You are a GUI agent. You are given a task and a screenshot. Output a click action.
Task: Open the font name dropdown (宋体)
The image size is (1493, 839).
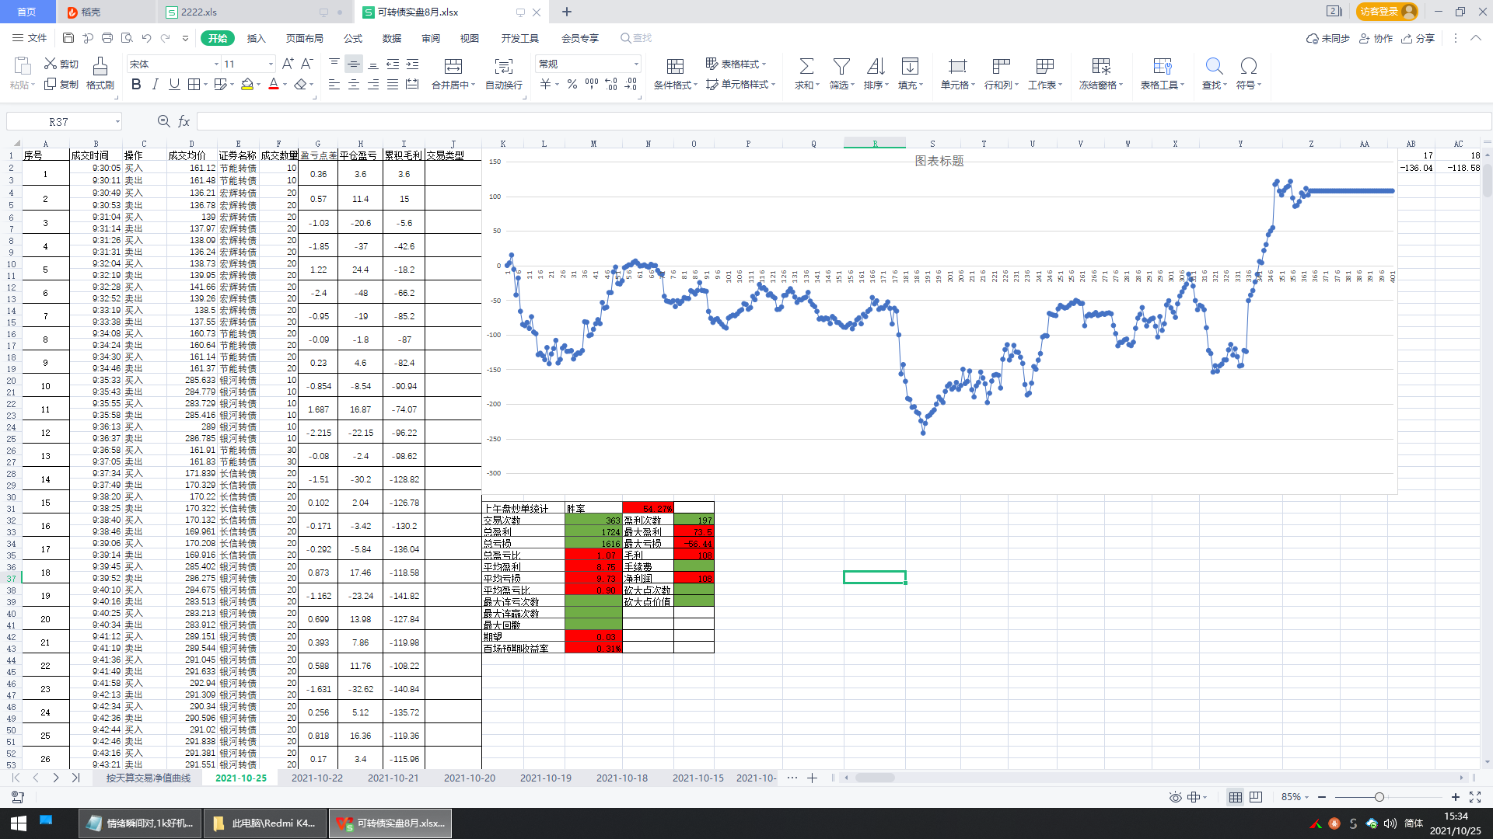(x=217, y=64)
